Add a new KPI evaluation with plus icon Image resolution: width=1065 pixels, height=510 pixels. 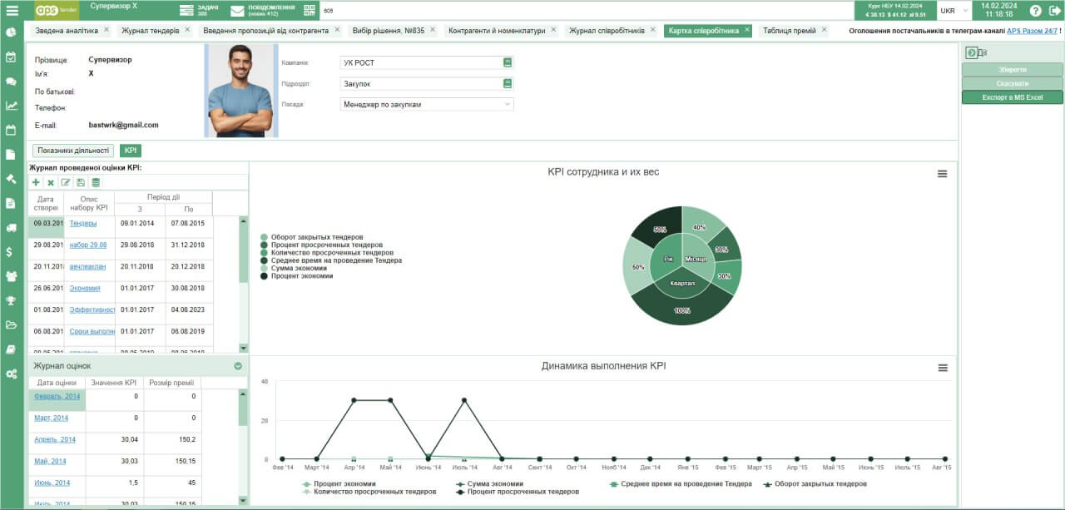(x=36, y=182)
